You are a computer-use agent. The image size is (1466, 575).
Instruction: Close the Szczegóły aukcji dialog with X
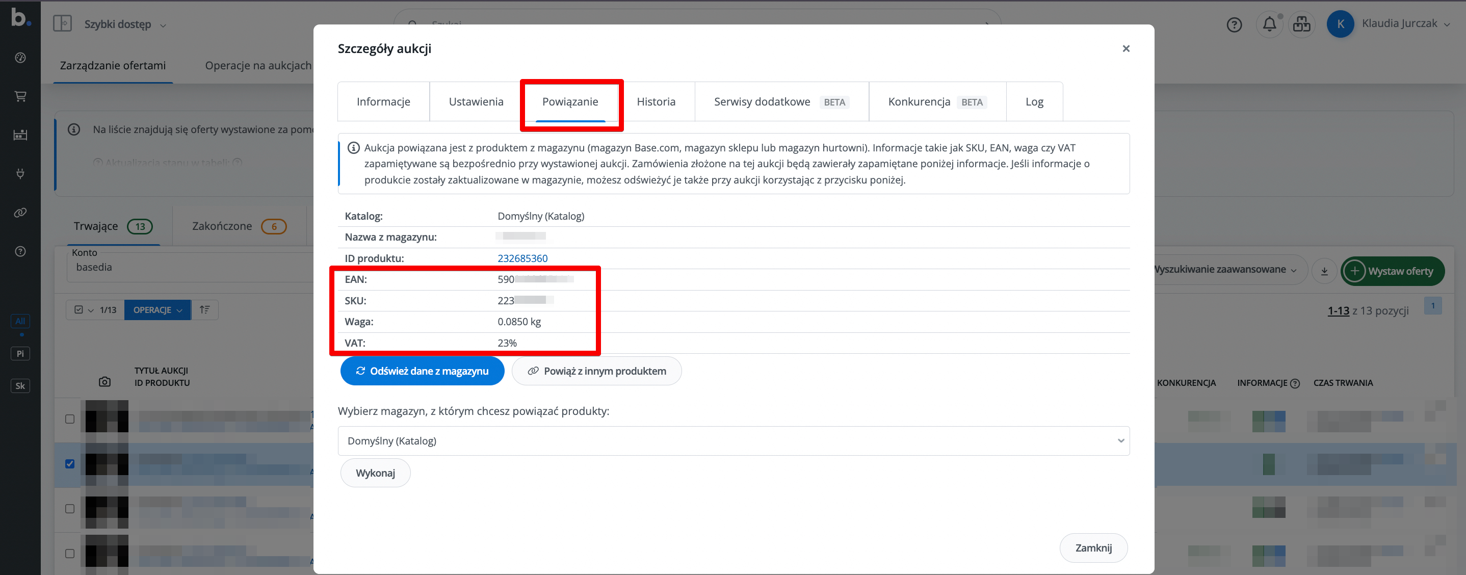(1125, 48)
